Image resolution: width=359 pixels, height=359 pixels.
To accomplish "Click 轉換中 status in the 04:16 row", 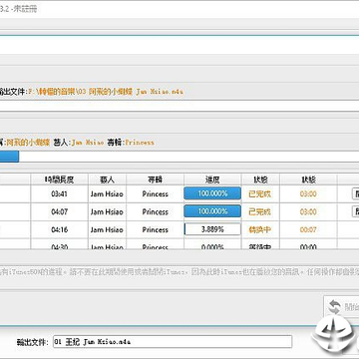I will pyautogui.click(x=260, y=229).
